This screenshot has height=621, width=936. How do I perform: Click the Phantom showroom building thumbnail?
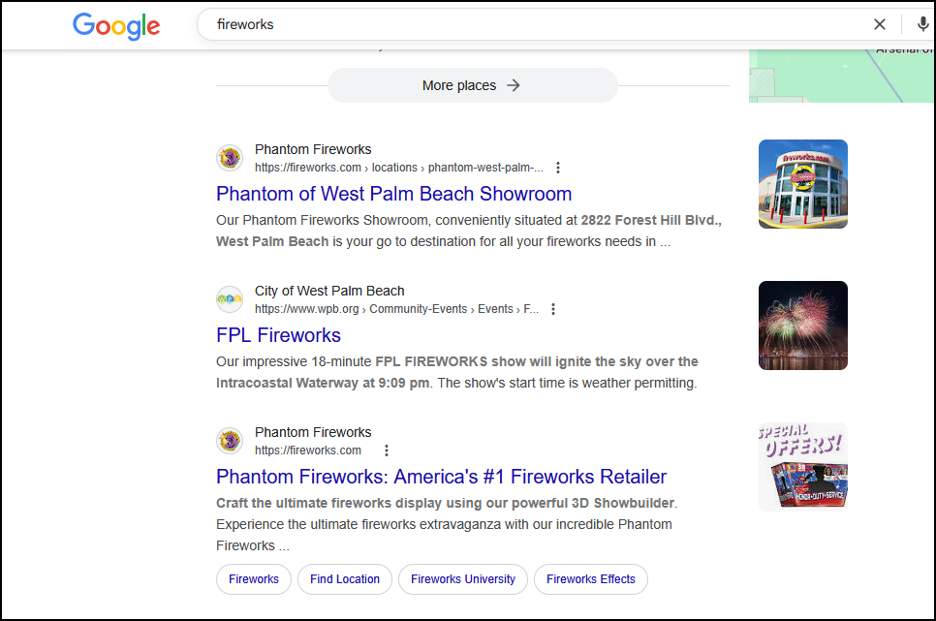(802, 184)
